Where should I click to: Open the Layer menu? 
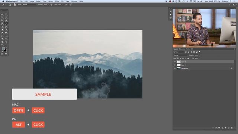pyautogui.click(x=38, y=1)
